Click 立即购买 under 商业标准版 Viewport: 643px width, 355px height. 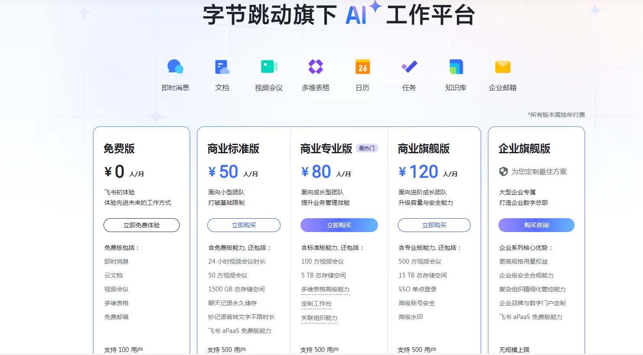(244, 225)
